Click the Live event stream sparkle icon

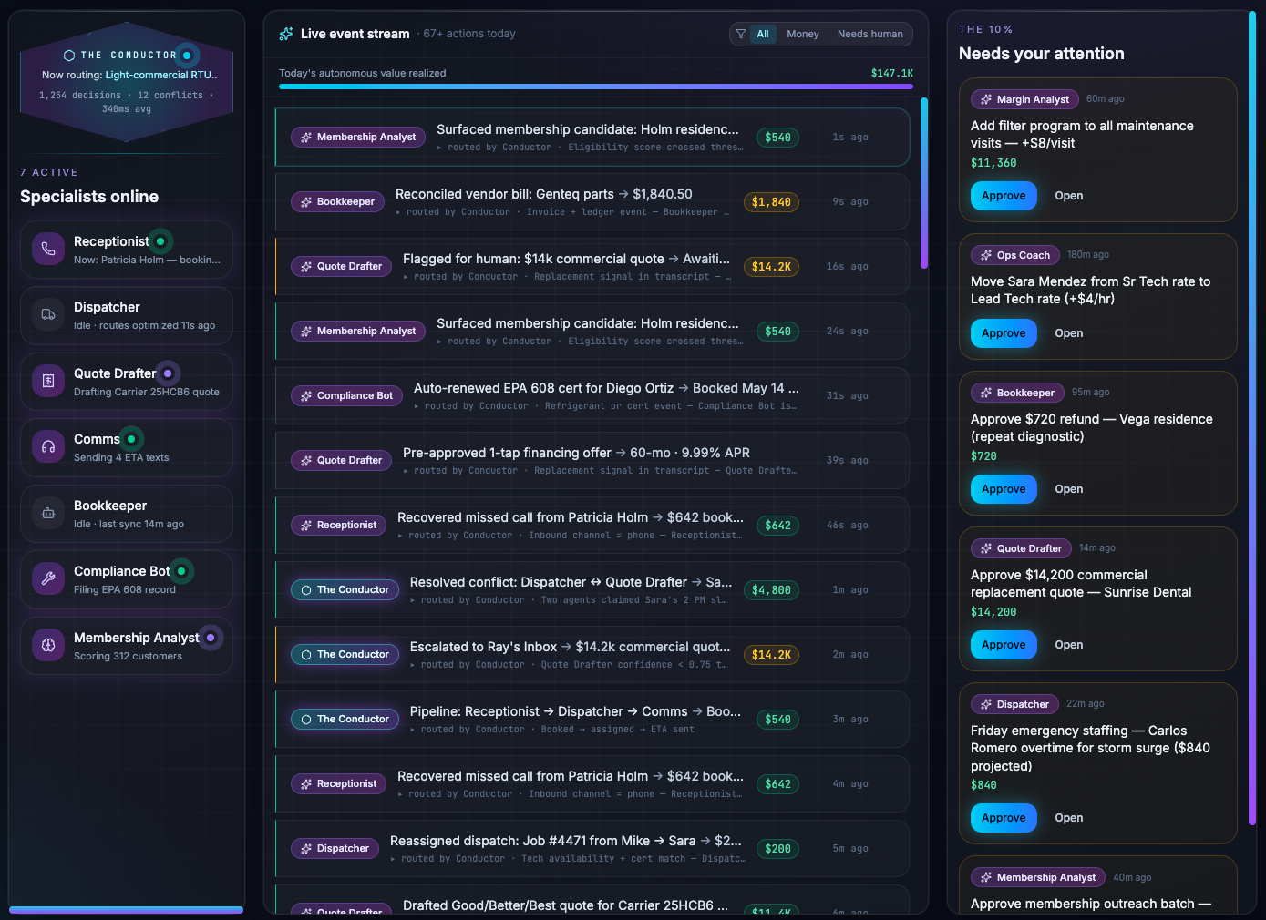click(x=286, y=34)
